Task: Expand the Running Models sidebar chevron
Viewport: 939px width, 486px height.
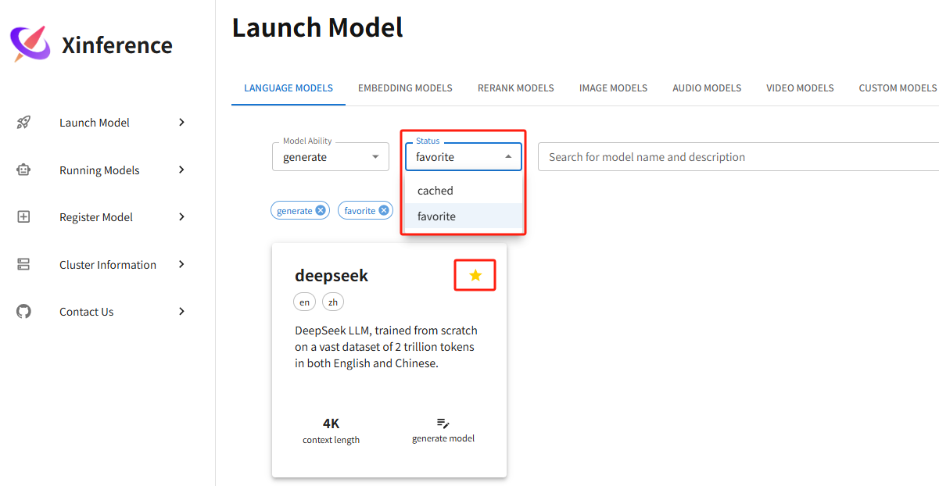Action: click(x=181, y=170)
